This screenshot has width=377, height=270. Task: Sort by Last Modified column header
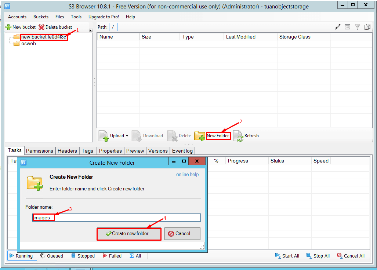[250, 37]
